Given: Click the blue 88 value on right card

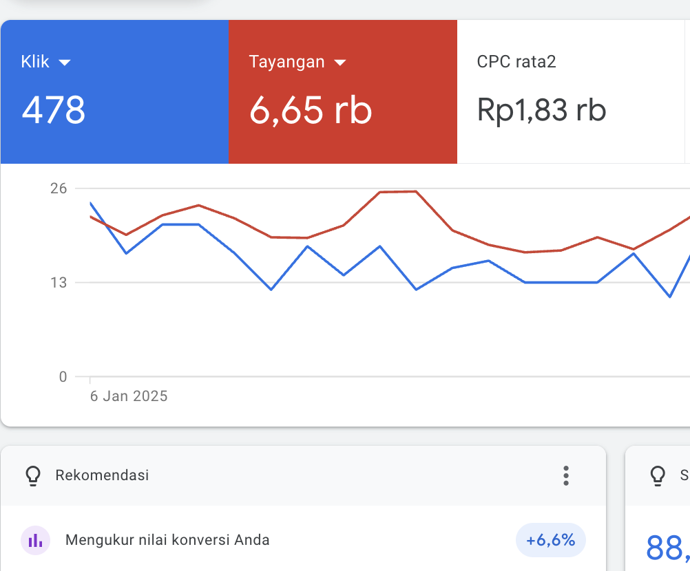Looking at the screenshot, I should pos(667,548).
